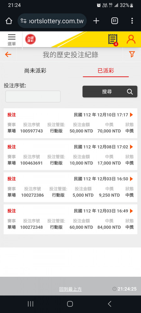The width and height of the screenshot is (141, 313).
Task: Open the tab switcher showing 51 tabs
Action: point(114,21)
